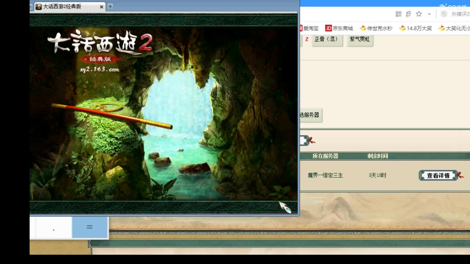Screen dimensions: 470x264
Task: Close the 大话西游2经典版 tab
Action: [x=102, y=7]
